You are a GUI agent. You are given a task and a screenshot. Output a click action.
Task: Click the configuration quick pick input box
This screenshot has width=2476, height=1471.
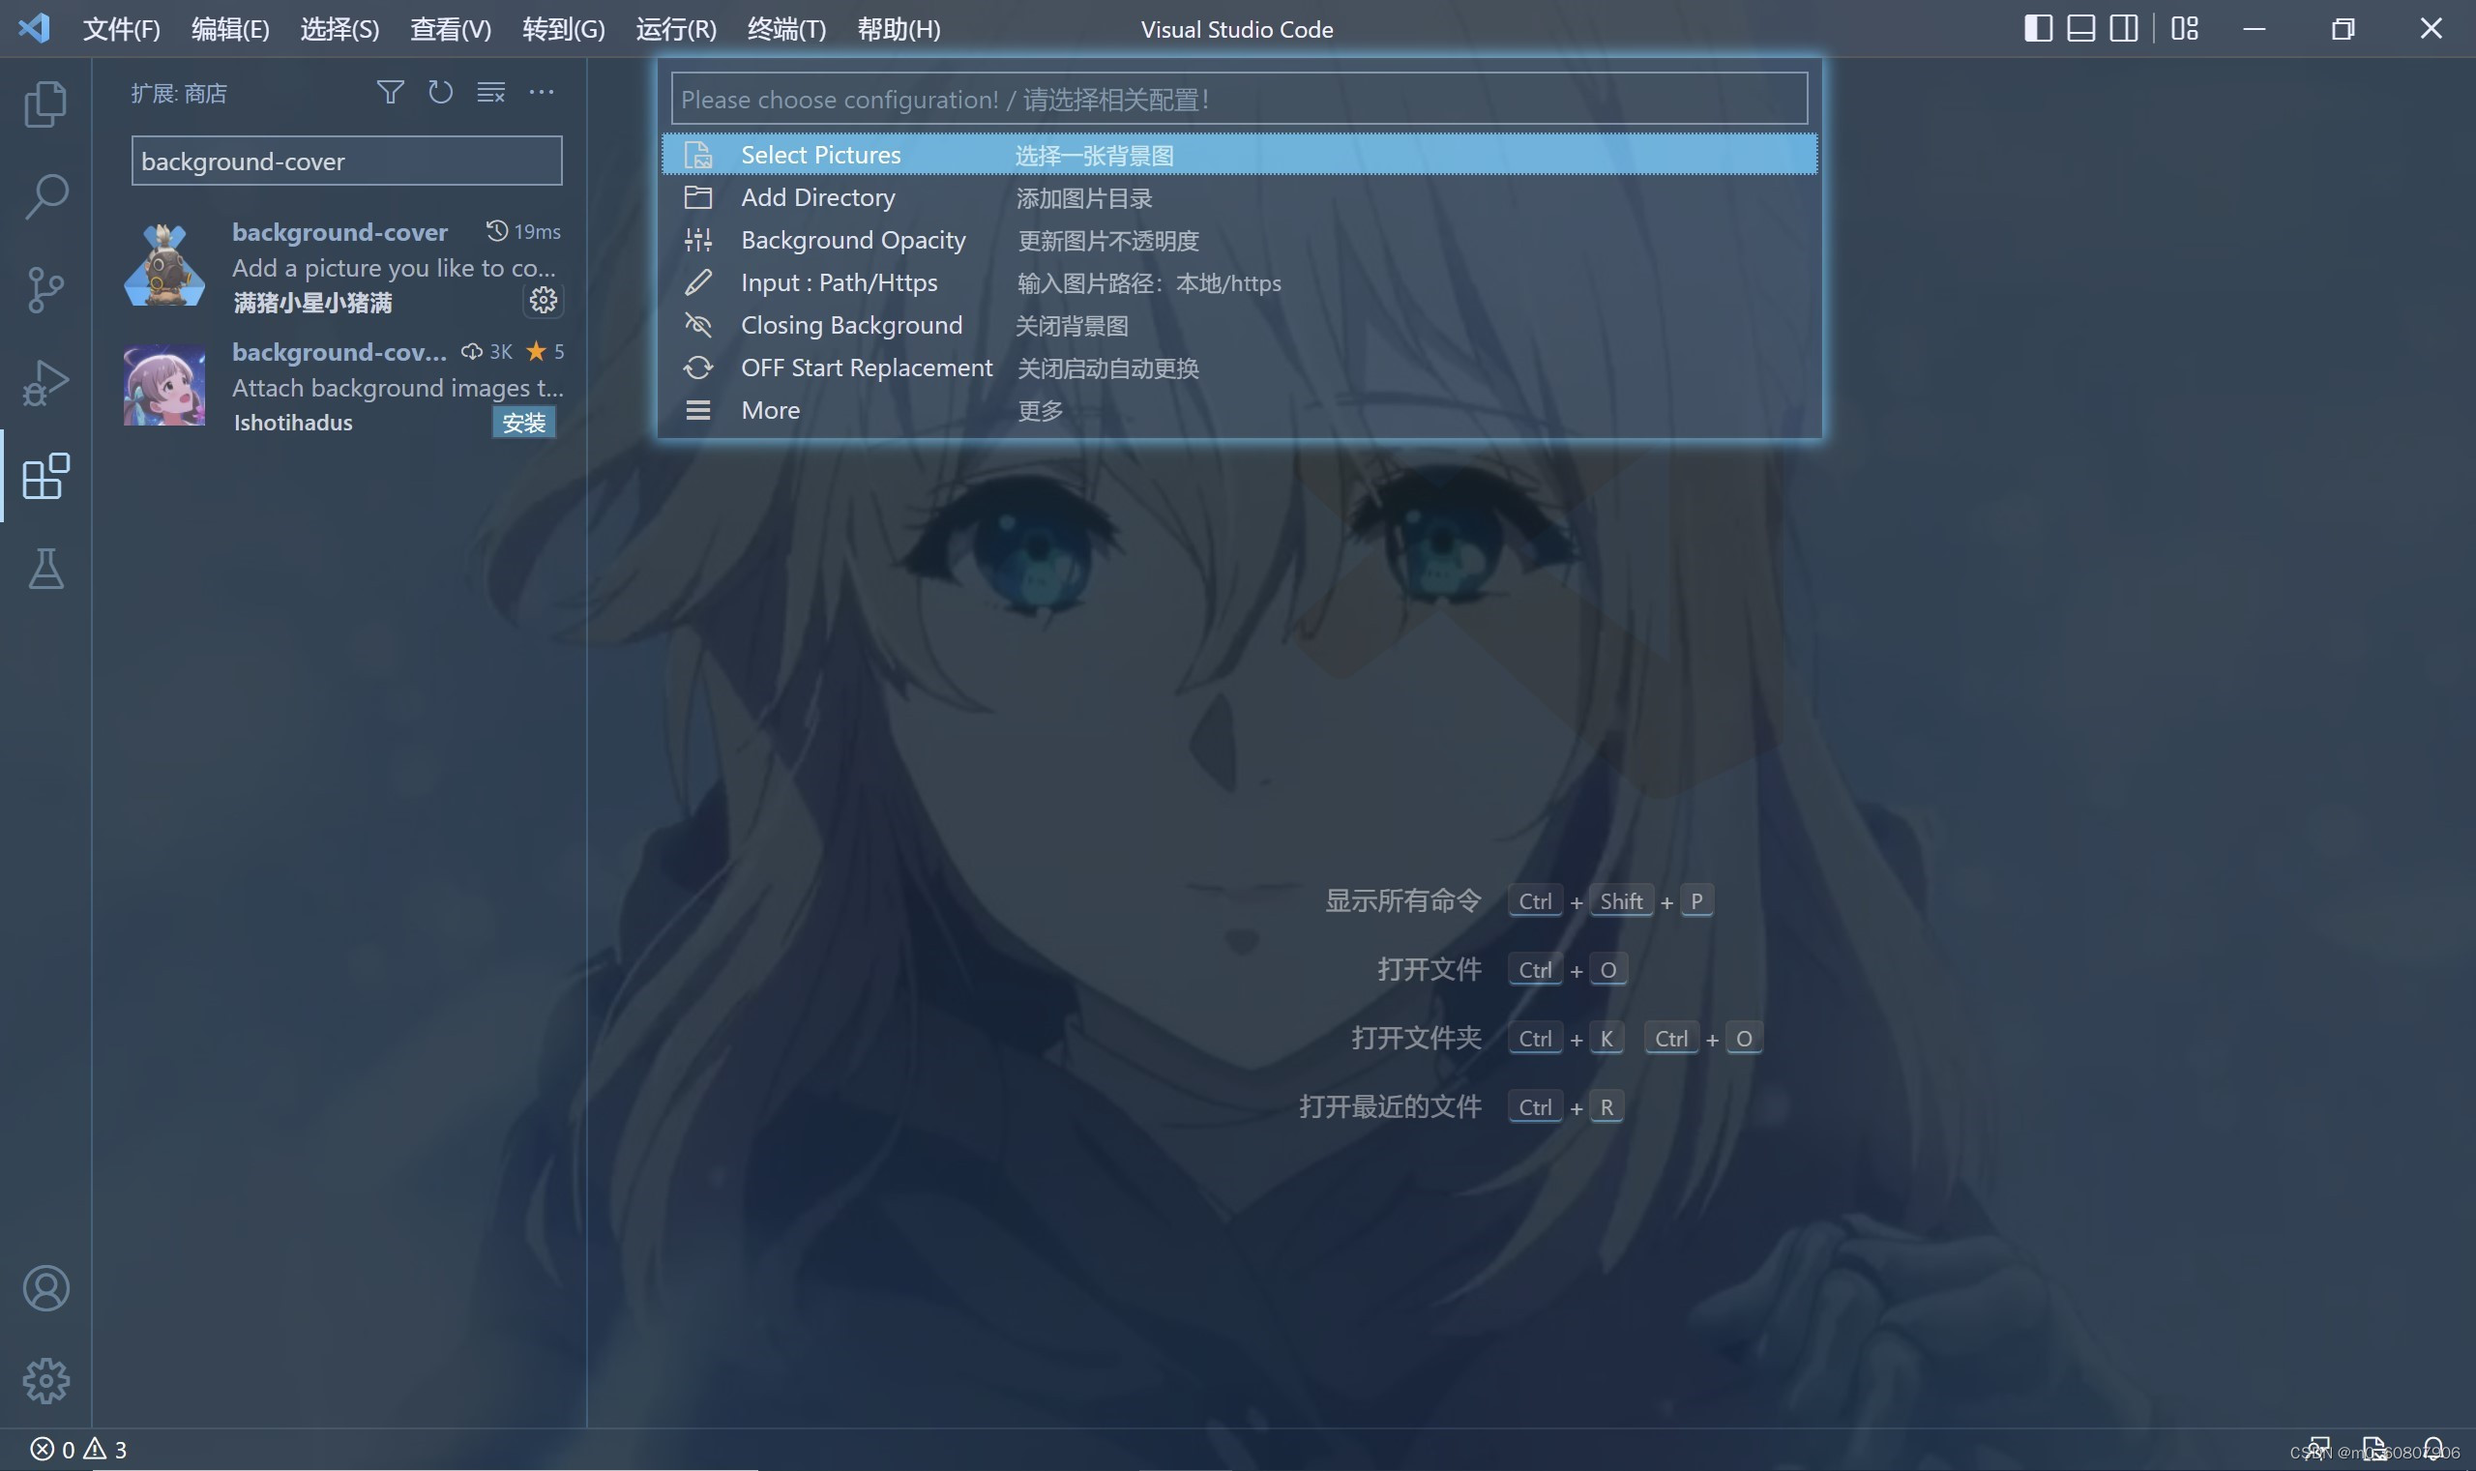click(x=1239, y=99)
